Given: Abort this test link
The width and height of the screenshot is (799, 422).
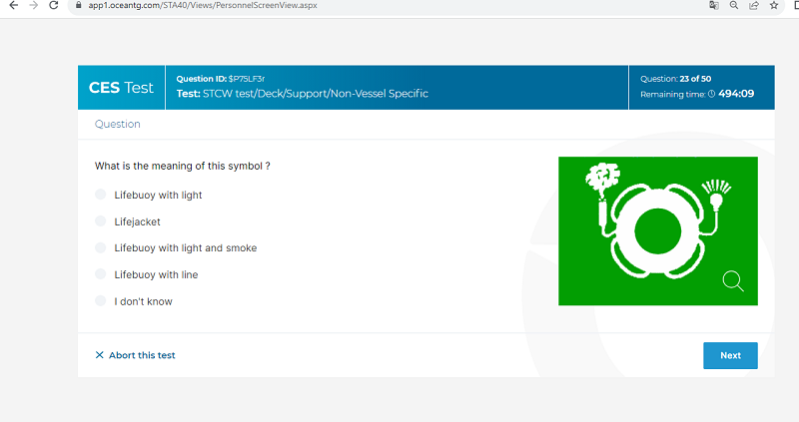Looking at the screenshot, I should click(x=135, y=355).
